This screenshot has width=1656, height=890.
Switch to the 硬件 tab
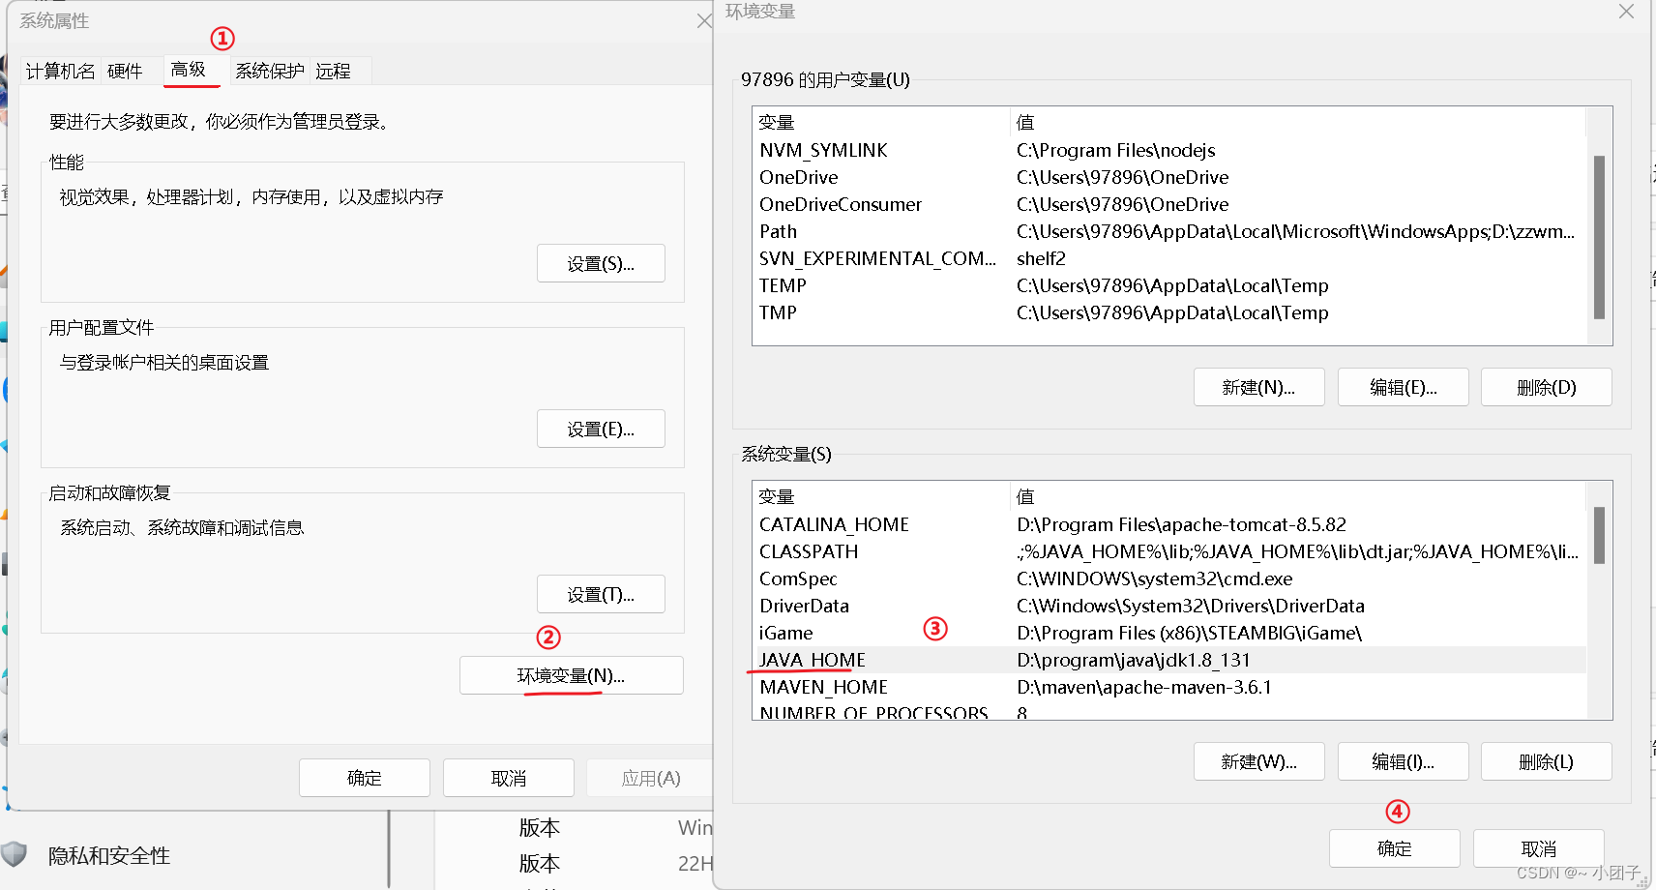[125, 71]
